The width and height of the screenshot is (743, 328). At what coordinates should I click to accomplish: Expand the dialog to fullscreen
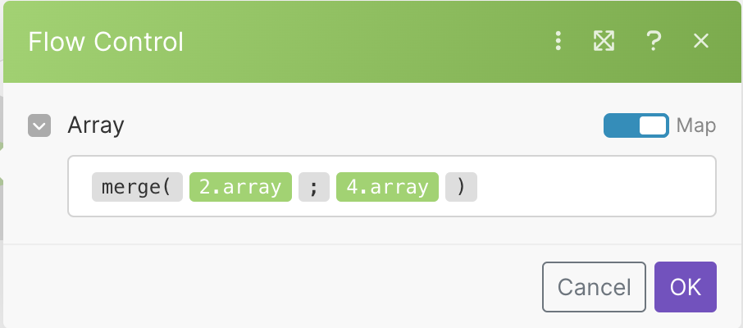(x=604, y=41)
